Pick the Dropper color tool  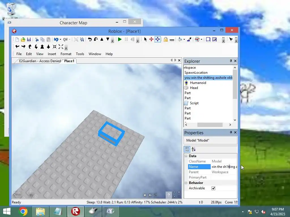[189, 39]
